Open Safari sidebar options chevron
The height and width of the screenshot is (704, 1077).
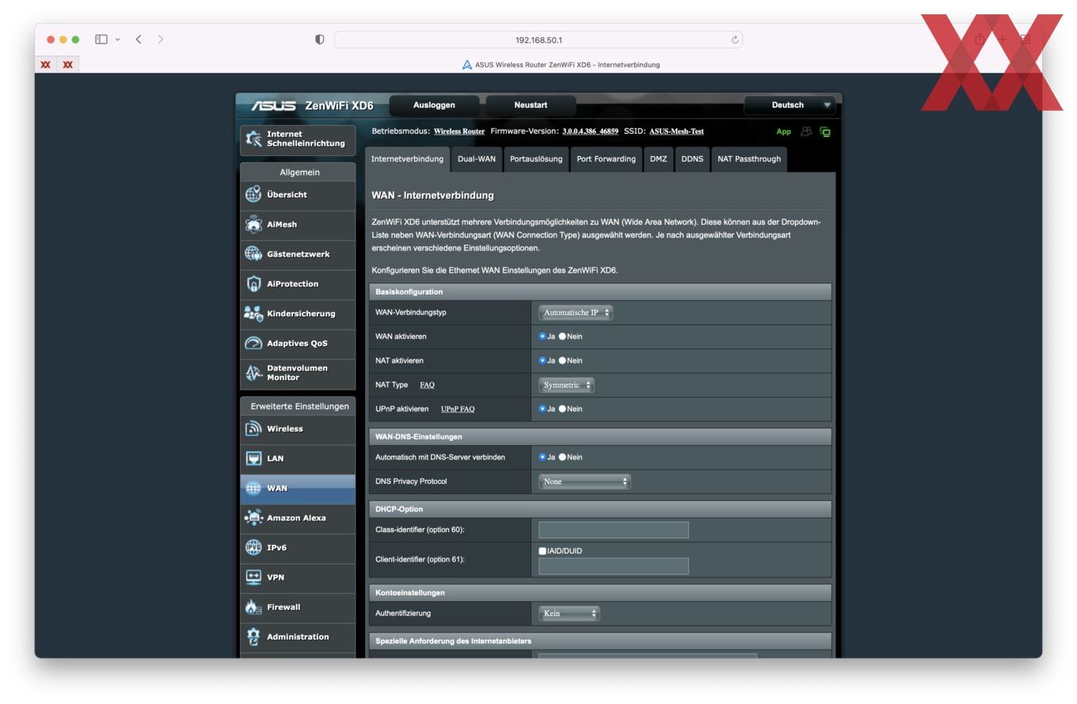[x=118, y=40]
